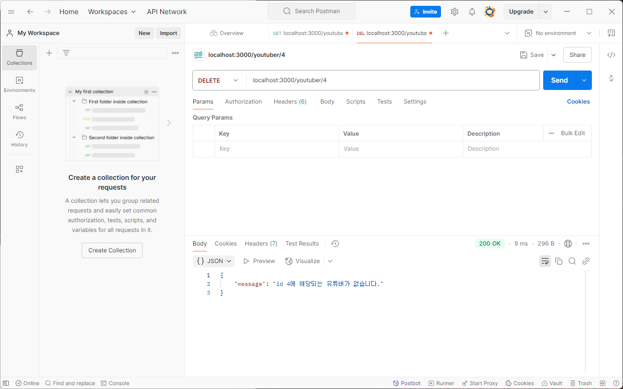Open the tab list chevron dropdown
Screen dimensions: 623x389
[x=507, y=33]
